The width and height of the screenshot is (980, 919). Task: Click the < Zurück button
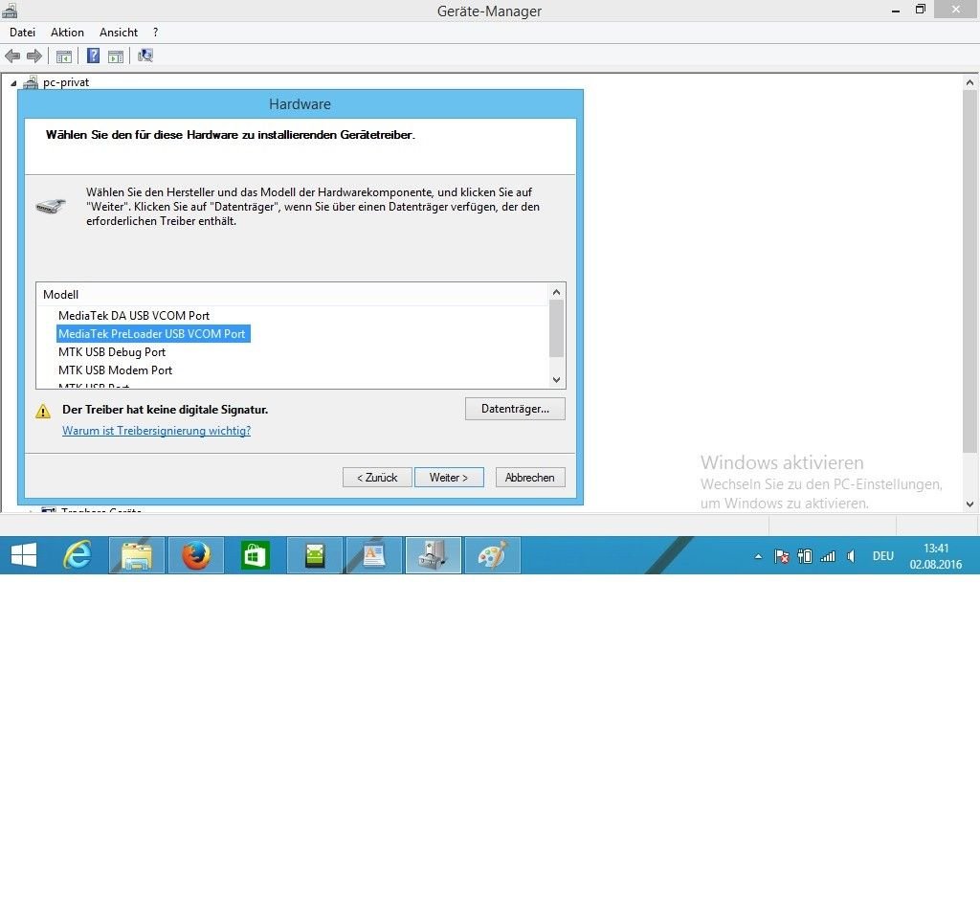(x=377, y=478)
